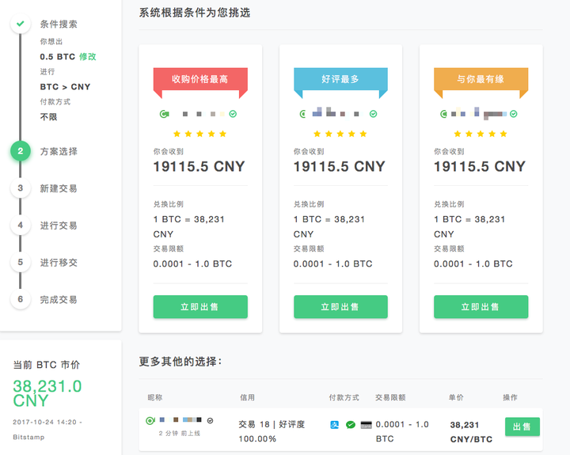Click star rating in 与你最有缘 card
Screen dimensions: 570x455
(x=481, y=134)
